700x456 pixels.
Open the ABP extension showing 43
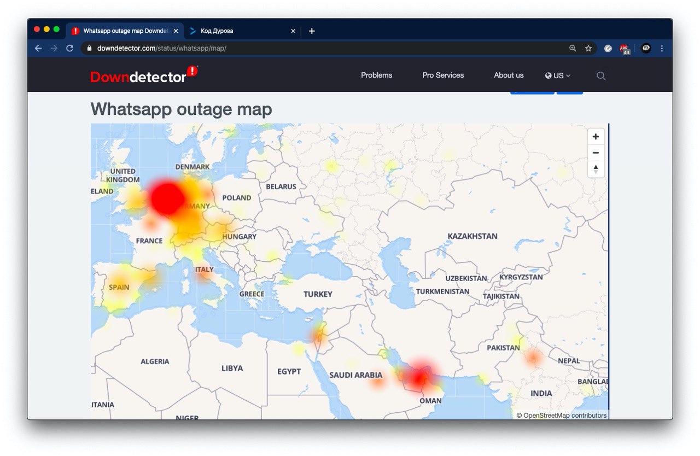[x=625, y=49]
